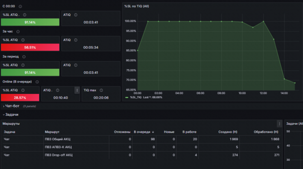Click 00:20:06 TiQ max value
The height and width of the screenshot is (169, 303).
coord(101,98)
